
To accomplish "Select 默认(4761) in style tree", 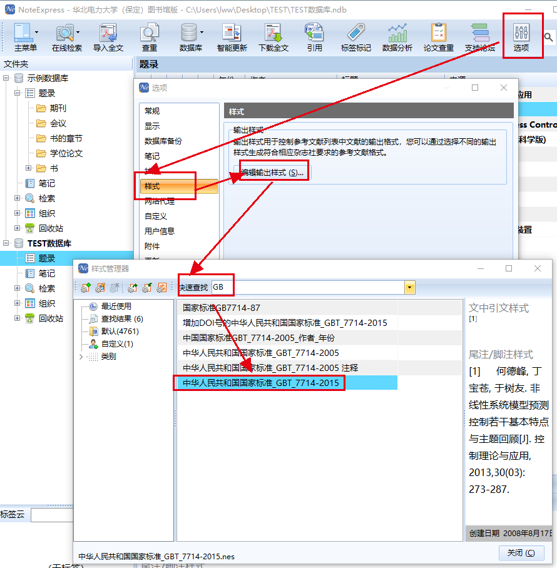I will click(x=120, y=331).
